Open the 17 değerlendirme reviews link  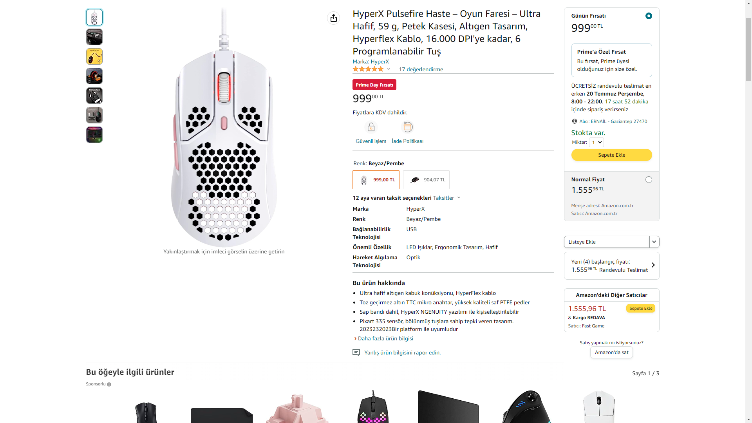[x=421, y=69]
